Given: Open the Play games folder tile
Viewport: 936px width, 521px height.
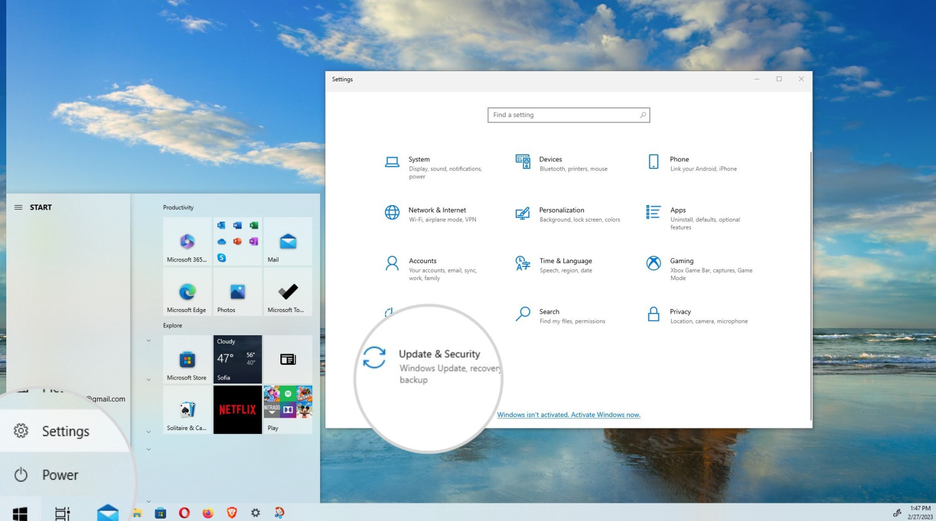Looking at the screenshot, I should (288, 410).
